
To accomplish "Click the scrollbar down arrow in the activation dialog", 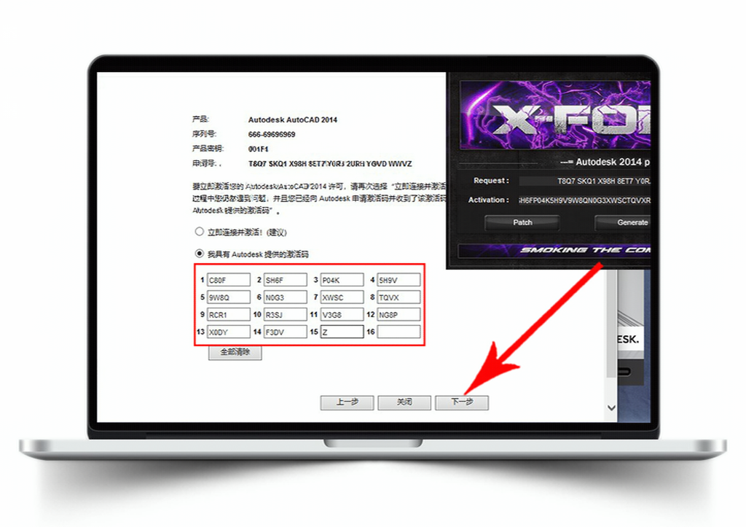I will coord(611,408).
